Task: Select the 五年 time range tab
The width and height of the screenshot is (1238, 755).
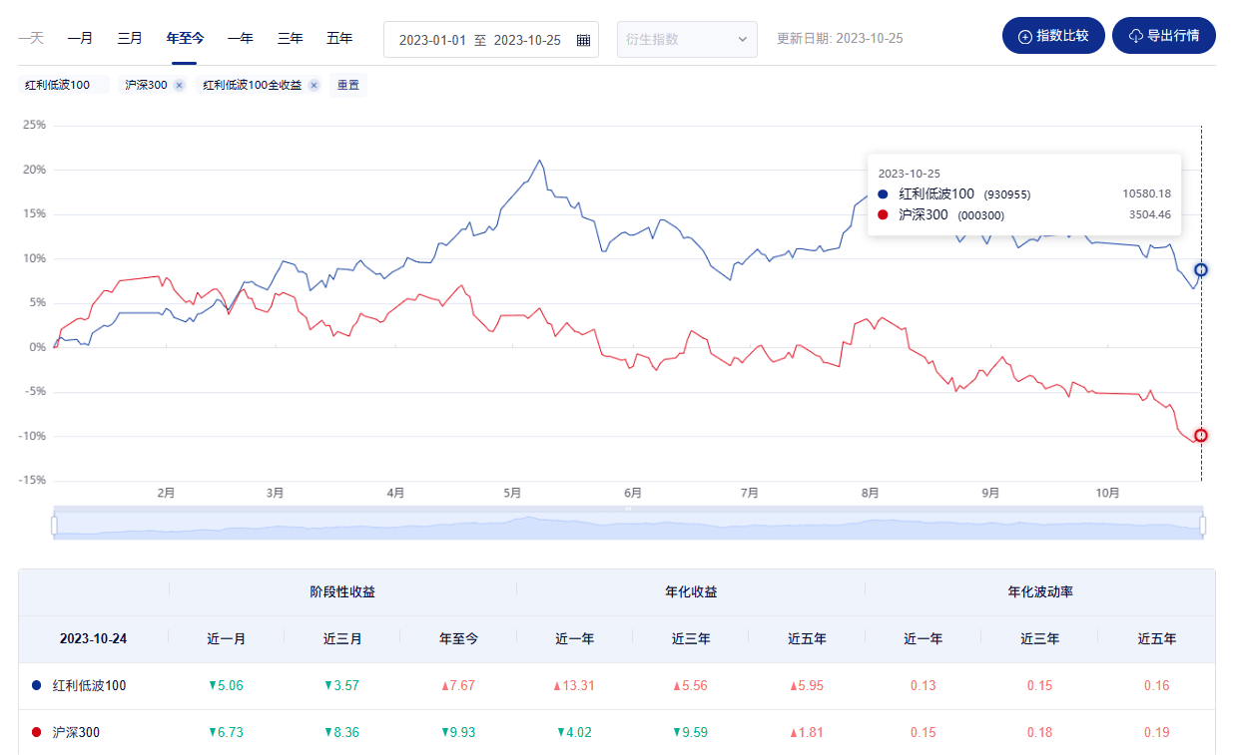Action: 339,39
